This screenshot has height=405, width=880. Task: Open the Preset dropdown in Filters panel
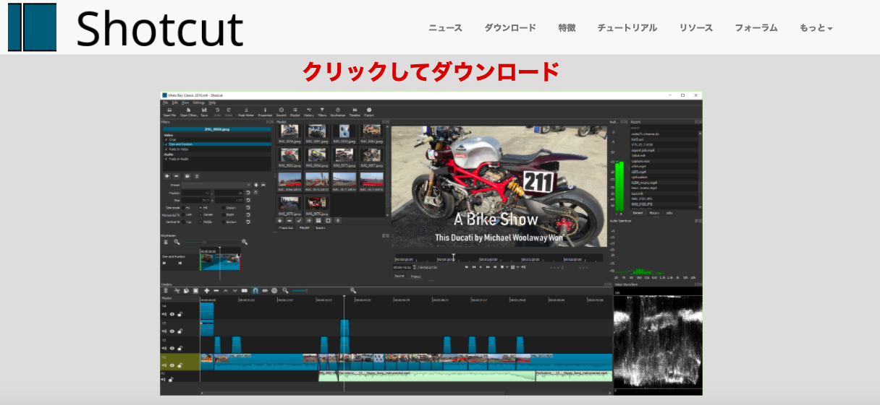[x=216, y=185]
